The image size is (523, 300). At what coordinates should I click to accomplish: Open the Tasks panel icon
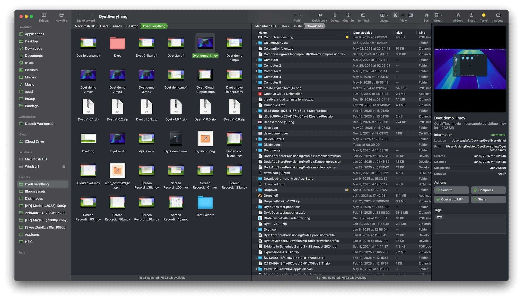pyautogui.click(x=483, y=15)
